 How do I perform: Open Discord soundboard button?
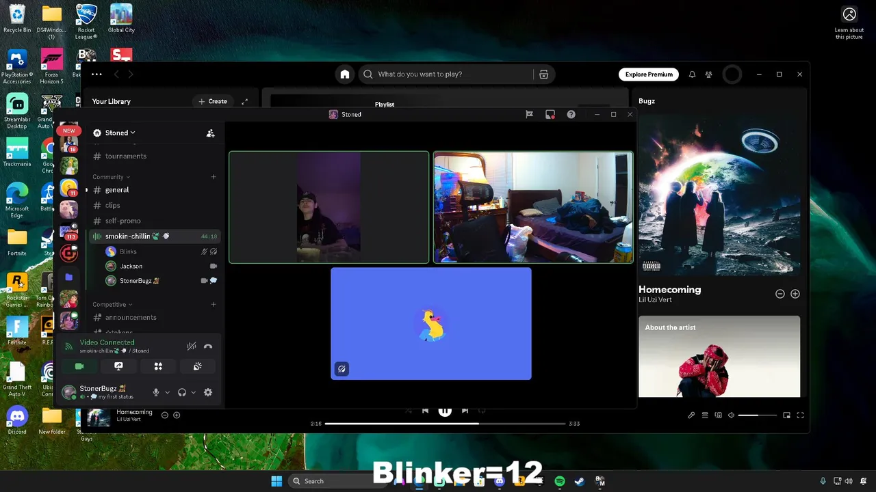pos(198,366)
